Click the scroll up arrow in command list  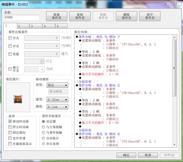(174, 37)
